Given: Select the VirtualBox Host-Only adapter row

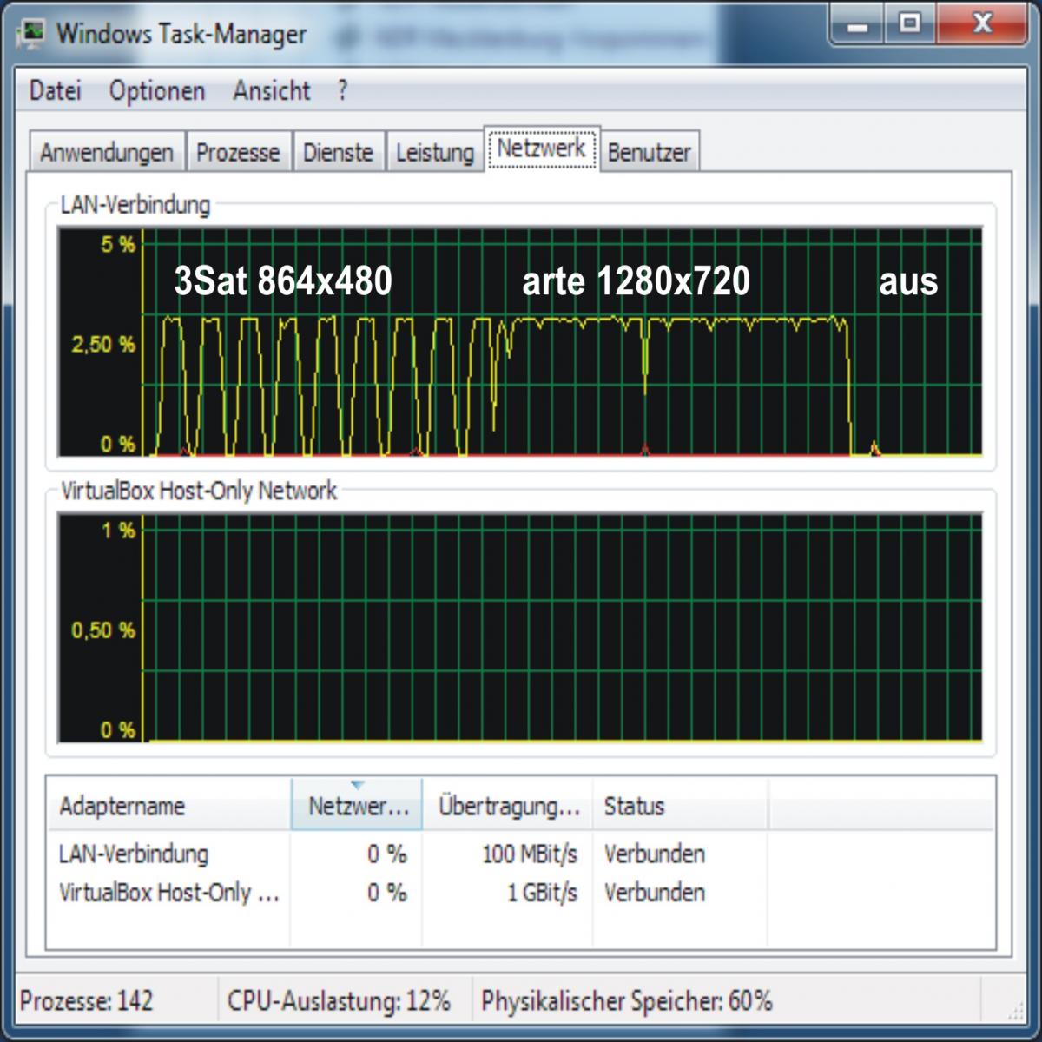Looking at the screenshot, I should click(x=521, y=893).
